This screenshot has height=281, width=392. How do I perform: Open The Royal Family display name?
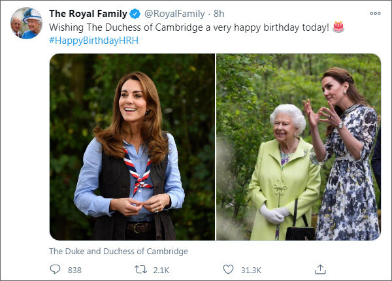pyautogui.click(x=88, y=14)
